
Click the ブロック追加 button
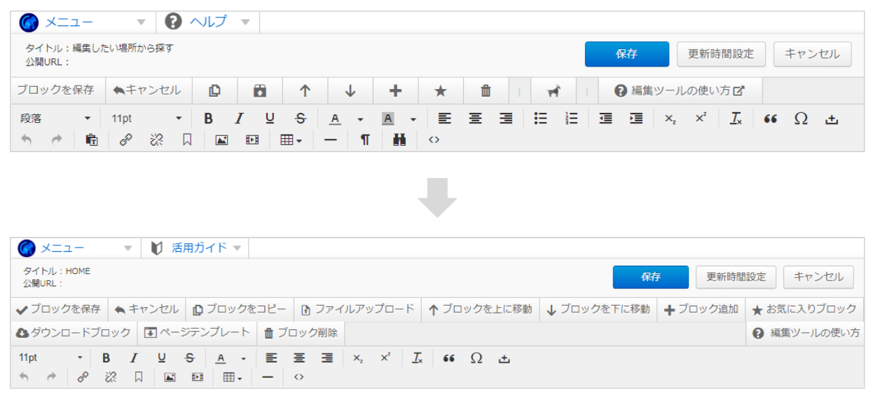pyautogui.click(x=701, y=309)
